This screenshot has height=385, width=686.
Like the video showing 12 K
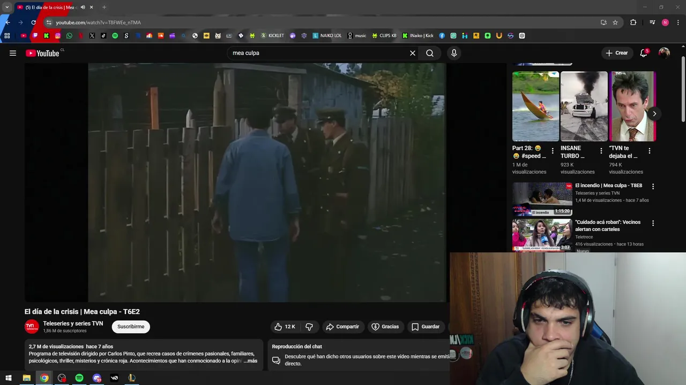[285, 327]
